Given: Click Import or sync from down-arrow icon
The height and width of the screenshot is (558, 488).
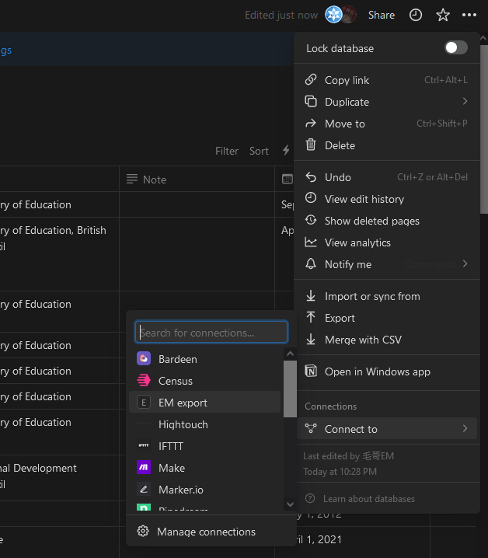Looking at the screenshot, I should pyautogui.click(x=311, y=296).
